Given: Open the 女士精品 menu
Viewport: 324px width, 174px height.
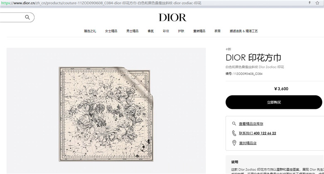Looking at the screenshot, I should [111, 31].
